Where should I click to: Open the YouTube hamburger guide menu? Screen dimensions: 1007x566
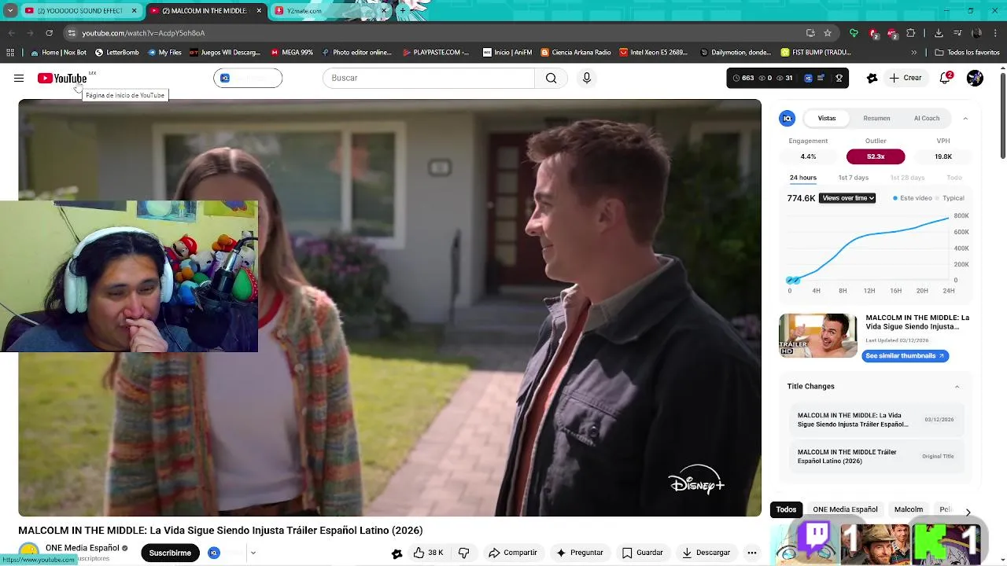(19, 78)
